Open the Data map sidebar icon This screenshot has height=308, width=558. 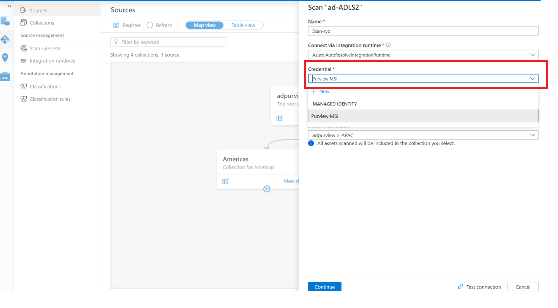(x=5, y=39)
